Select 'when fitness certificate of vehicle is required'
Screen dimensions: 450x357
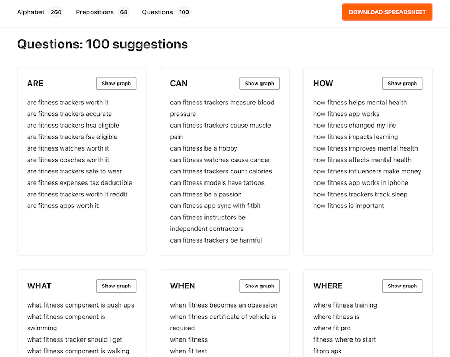click(x=223, y=322)
